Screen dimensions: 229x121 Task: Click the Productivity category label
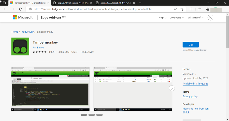[87, 52]
